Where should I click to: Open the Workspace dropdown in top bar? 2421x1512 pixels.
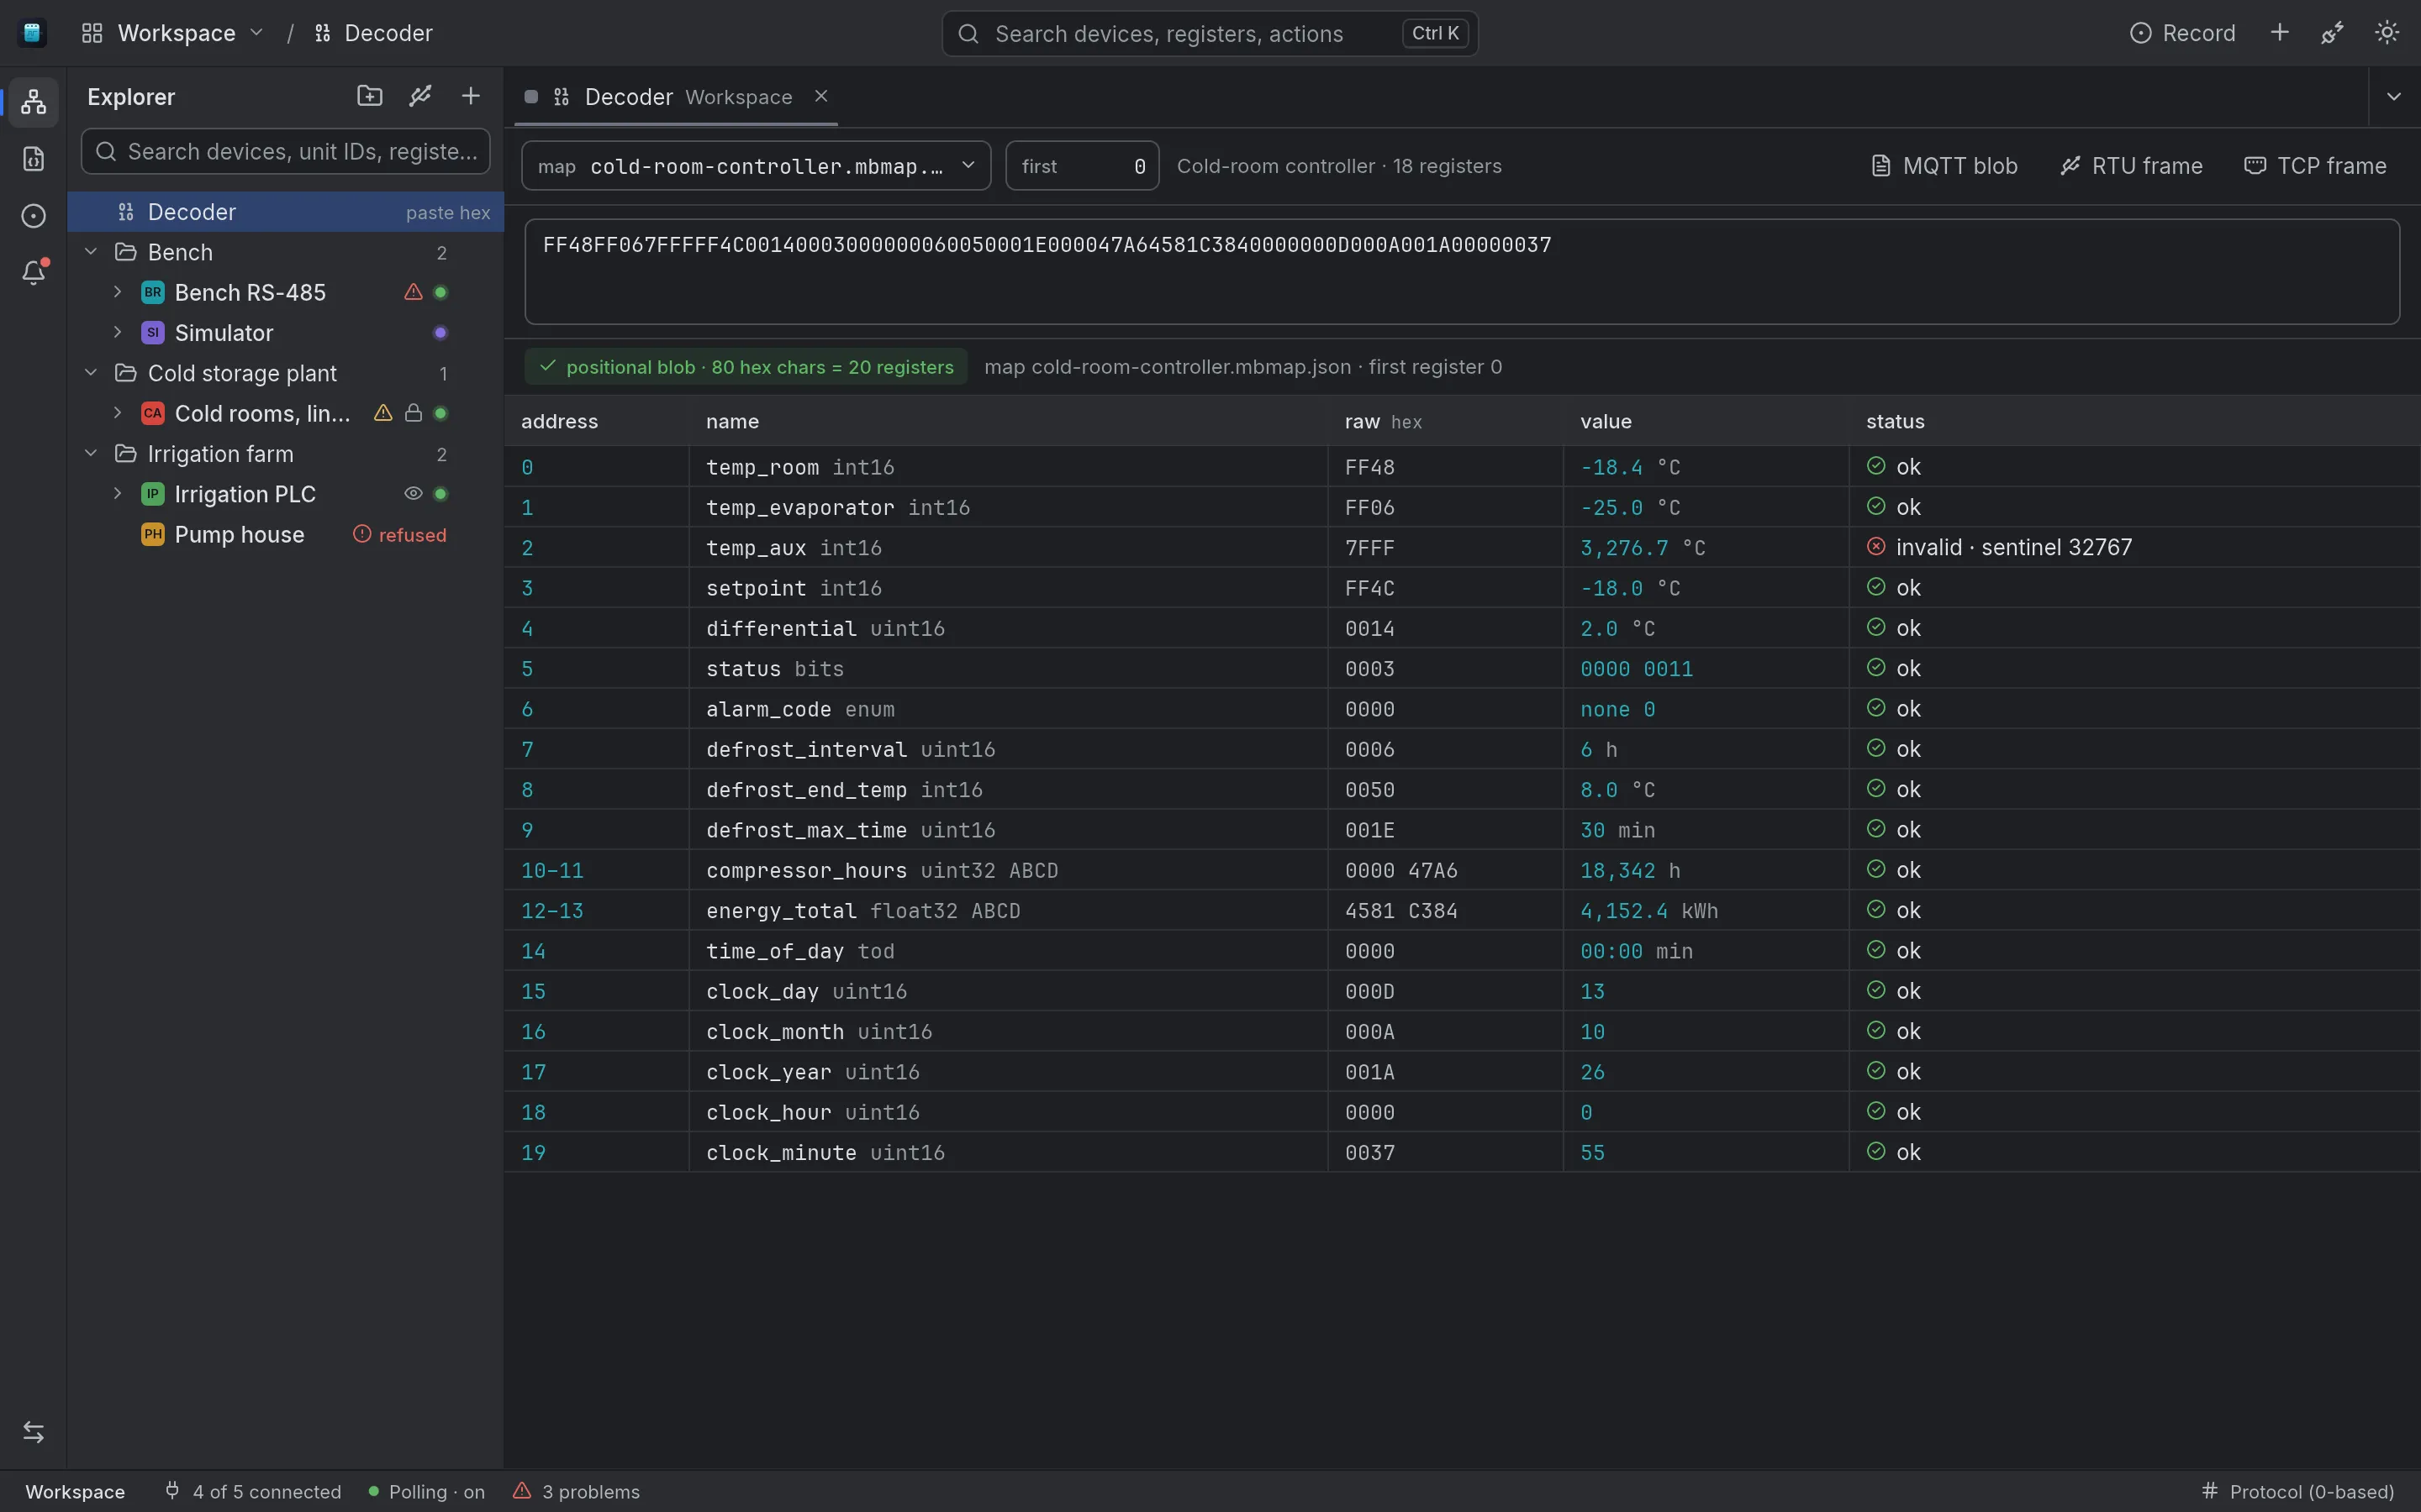172,33
